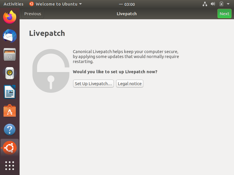Go back with the Previous button
234x175 pixels.
[33, 14]
